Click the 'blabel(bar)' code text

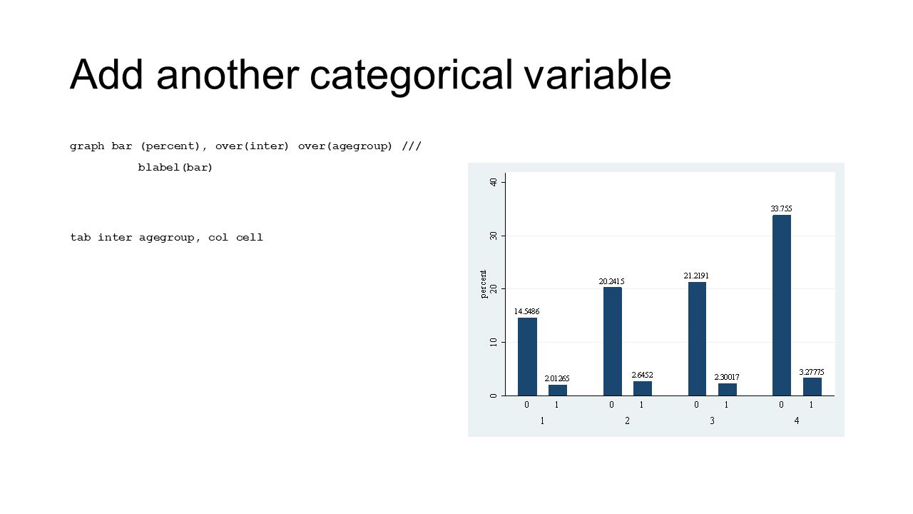coord(175,168)
